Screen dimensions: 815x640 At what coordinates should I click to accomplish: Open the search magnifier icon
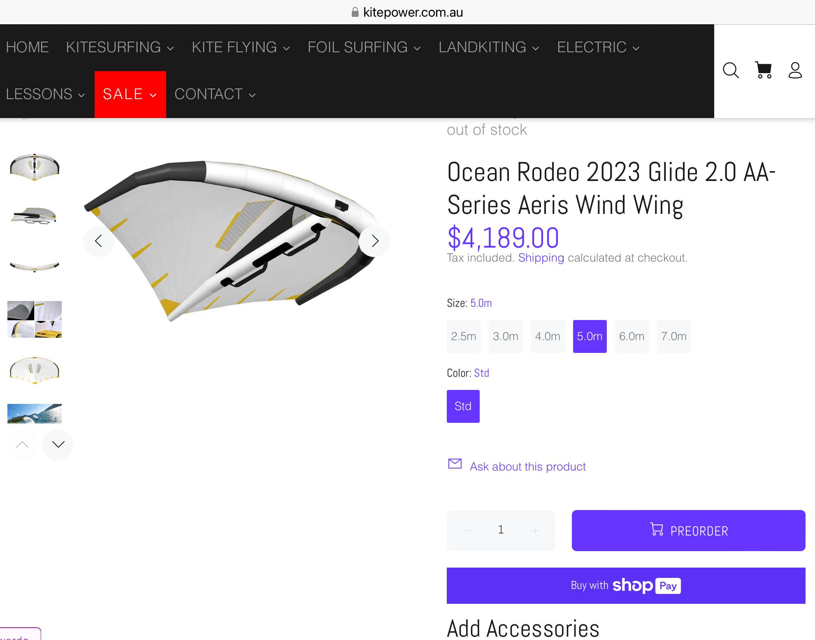[x=731, y=70]
